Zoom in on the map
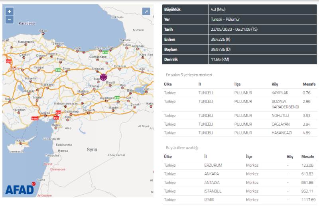Viewport: 319px width, 207px height. 9,11
